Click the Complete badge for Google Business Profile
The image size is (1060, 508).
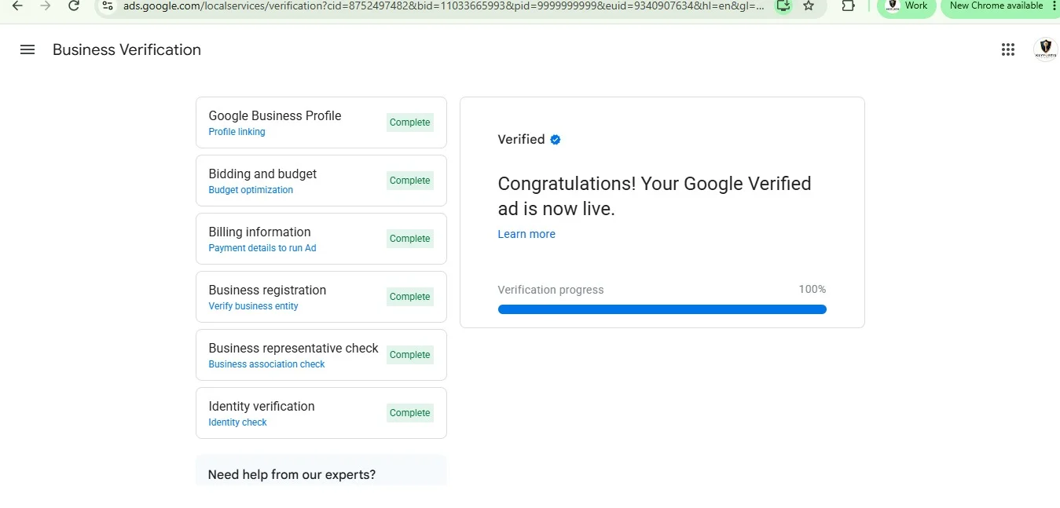[410, 122]
